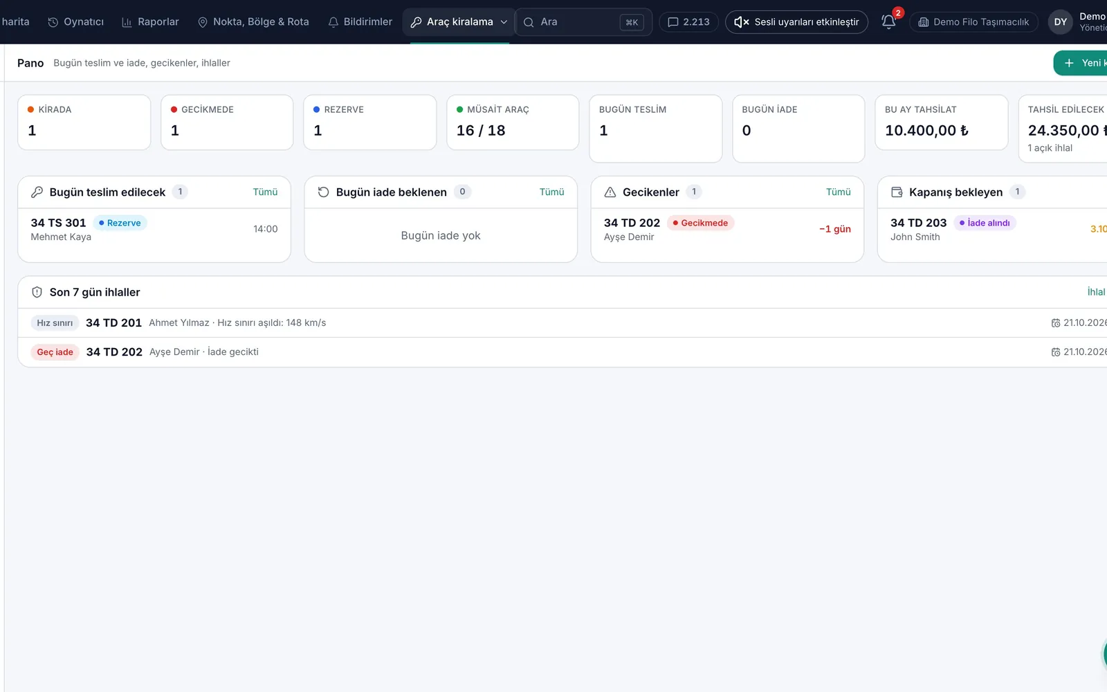
Task: Click the DY user avatar
Action: (x=1061, y=22)
